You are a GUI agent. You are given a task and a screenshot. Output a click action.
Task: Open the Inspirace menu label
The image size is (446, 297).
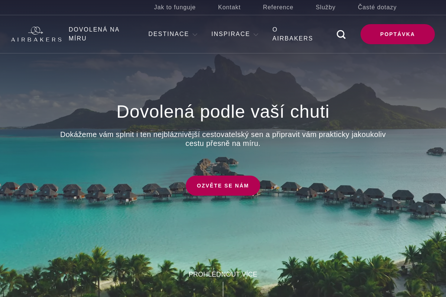click(x=231, y=34)
